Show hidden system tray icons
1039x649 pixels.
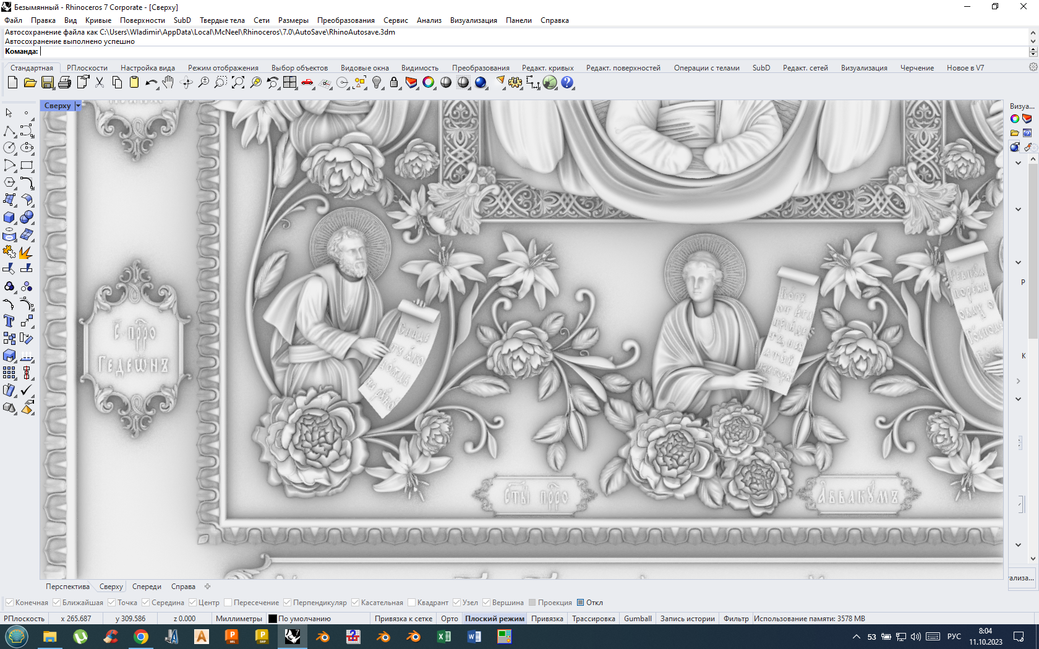[857, 637]
